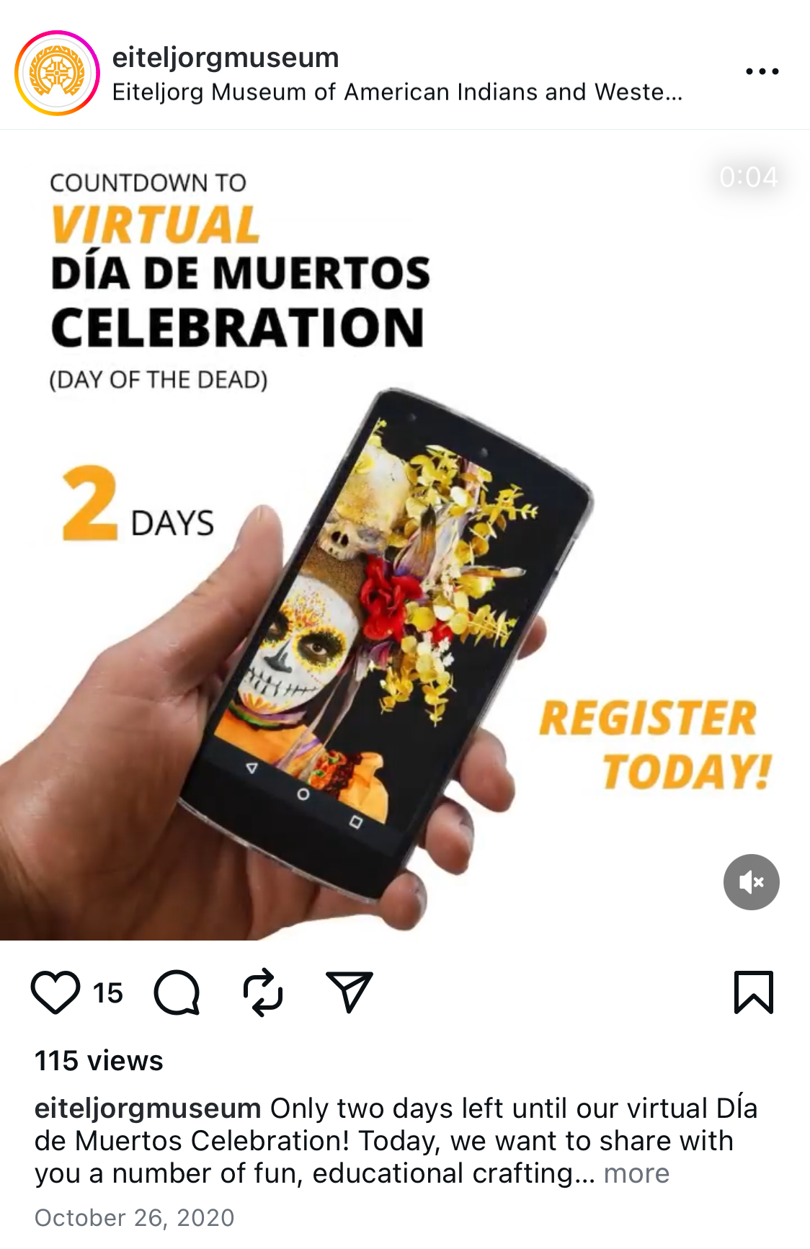Unmute the video sound
This screenshot has height=1249, width=810.
pyautogui.click(x=752, y=882)
